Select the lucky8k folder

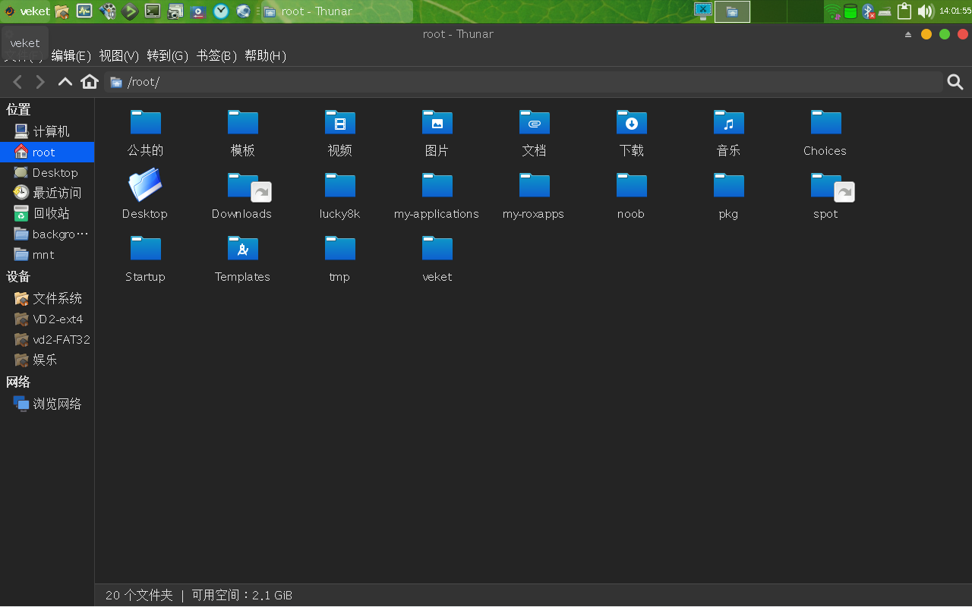pos(339,195)
